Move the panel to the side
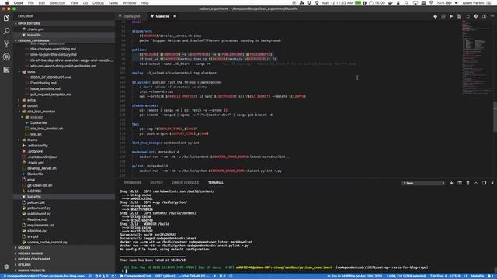497x279 pixels. [484, 183]
